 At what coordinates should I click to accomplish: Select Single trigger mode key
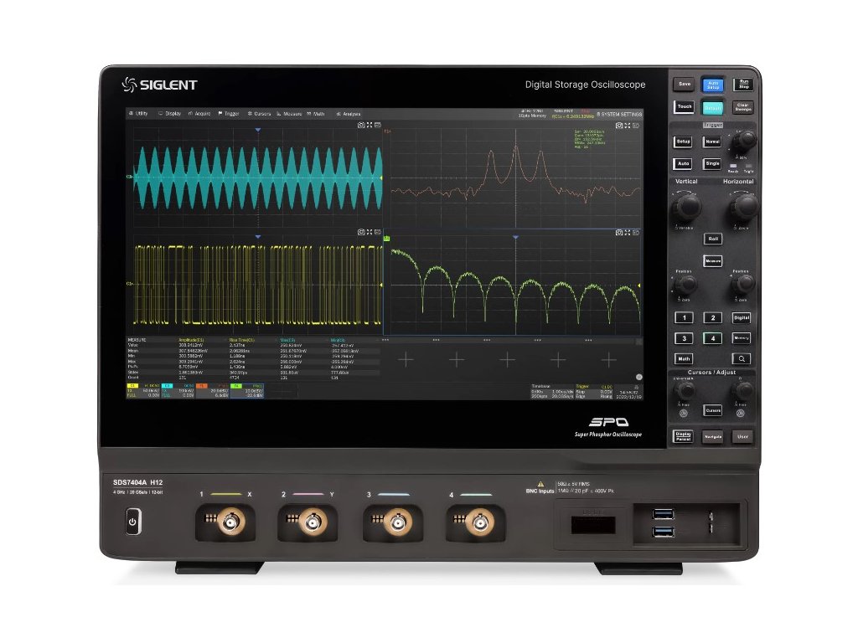point(712,163)
